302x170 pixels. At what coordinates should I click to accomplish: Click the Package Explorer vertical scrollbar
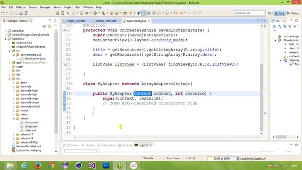click(x=56, y=83)
